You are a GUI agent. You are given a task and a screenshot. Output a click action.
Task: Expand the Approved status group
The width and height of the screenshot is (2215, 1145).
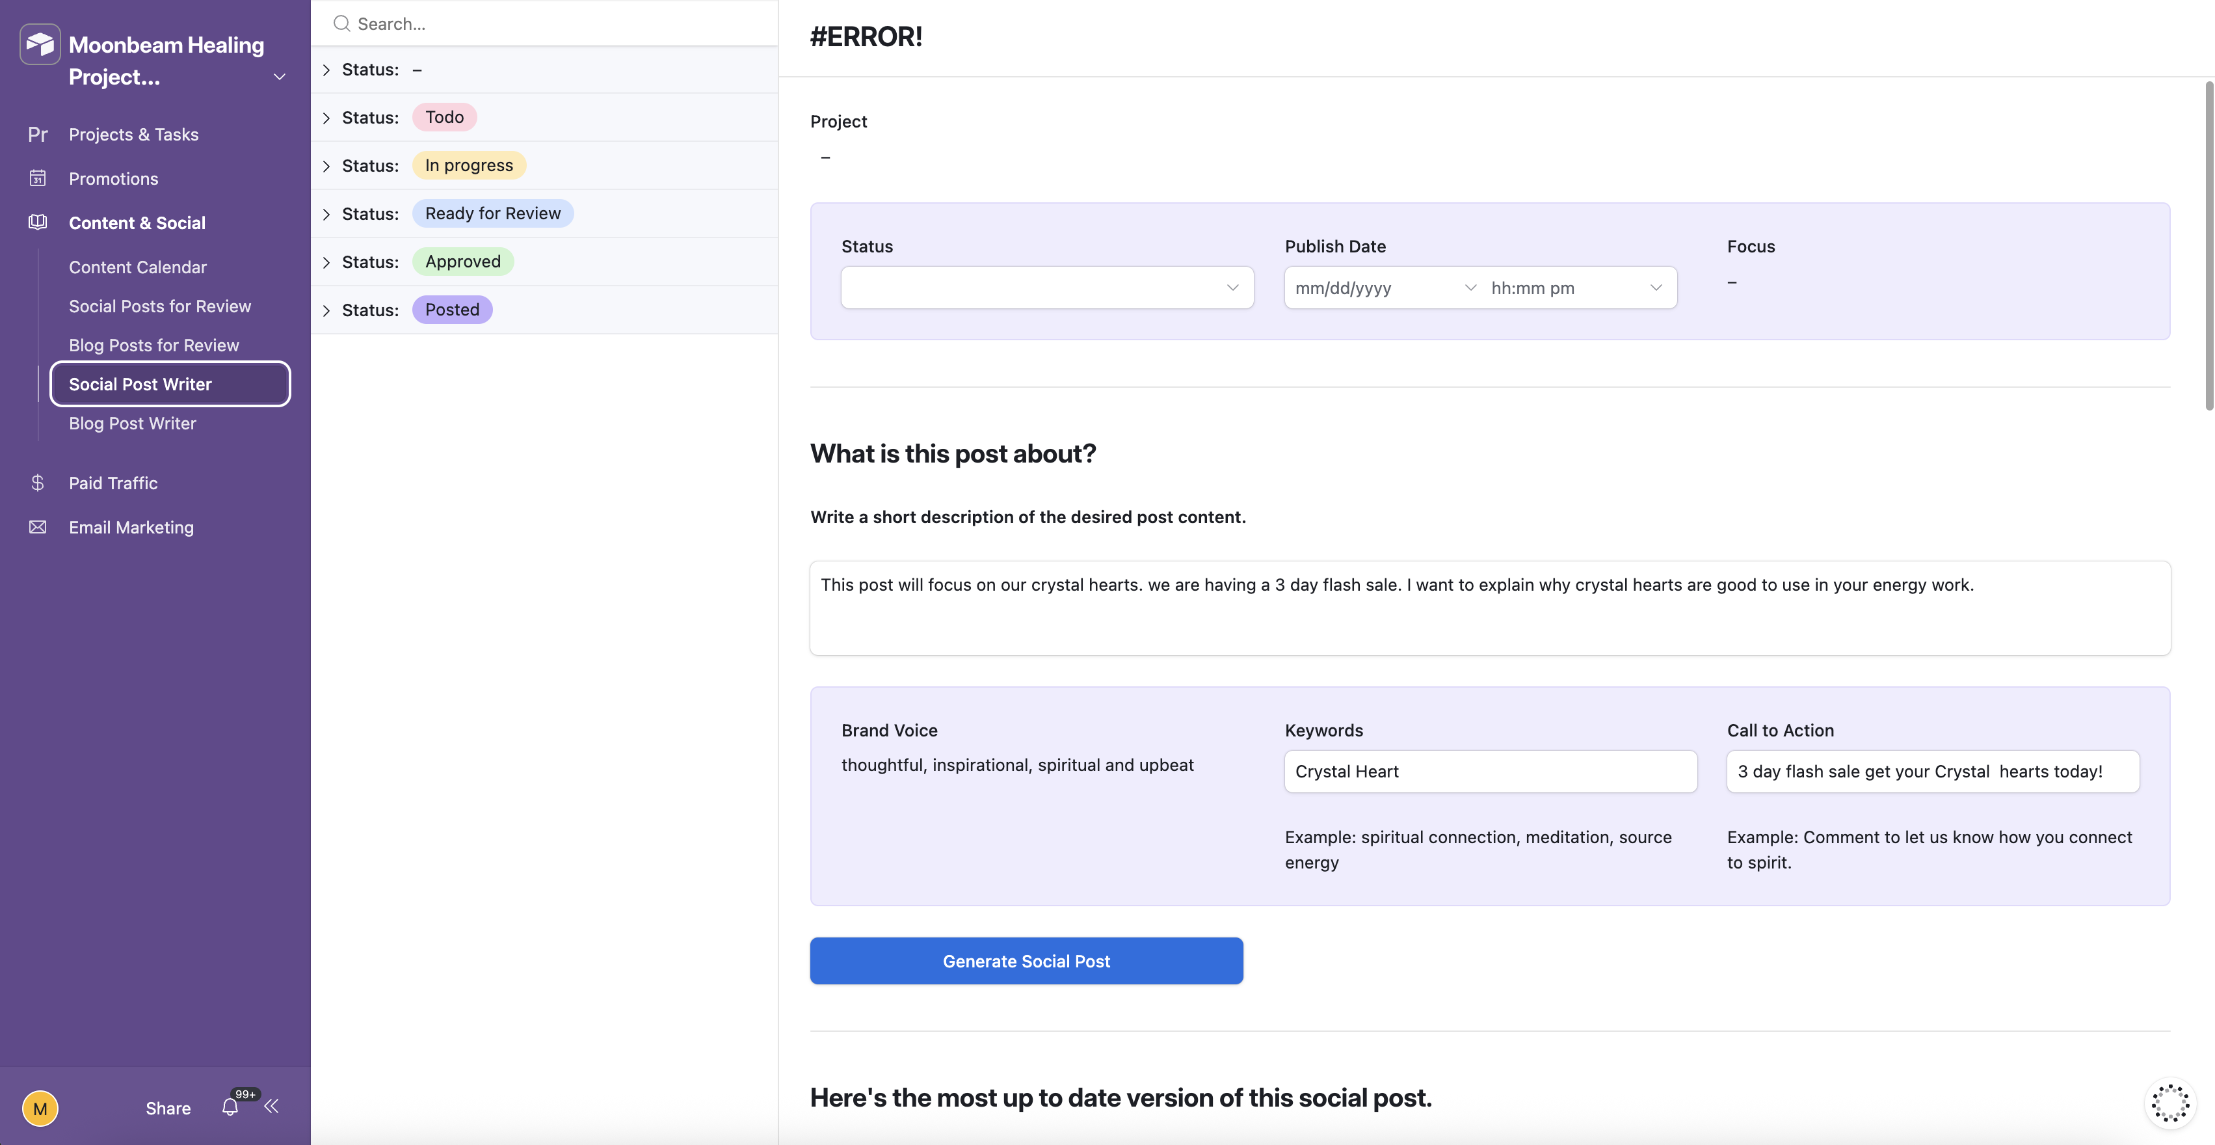326,262
